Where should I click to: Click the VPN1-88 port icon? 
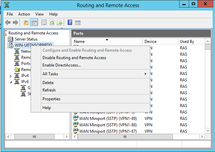click(x=76, y=125)
